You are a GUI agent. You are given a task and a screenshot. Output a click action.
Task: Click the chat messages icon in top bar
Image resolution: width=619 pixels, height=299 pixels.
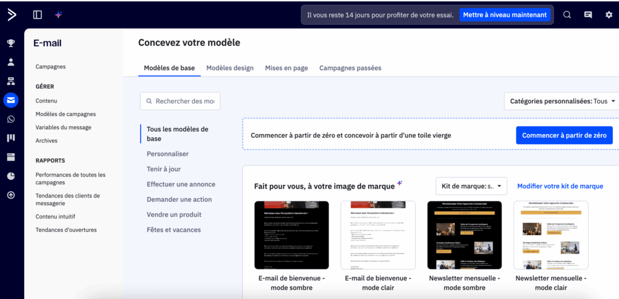(x=588, y=15)
